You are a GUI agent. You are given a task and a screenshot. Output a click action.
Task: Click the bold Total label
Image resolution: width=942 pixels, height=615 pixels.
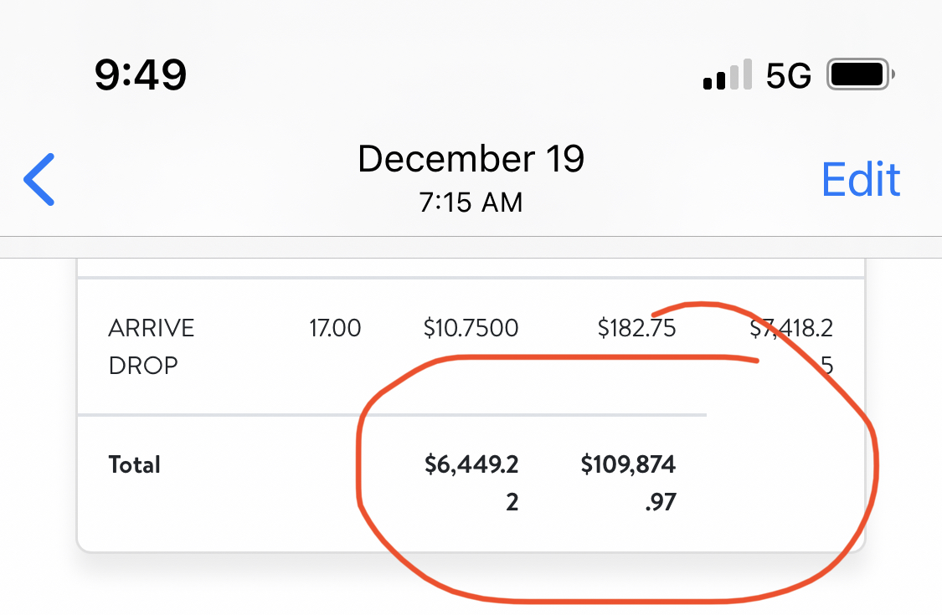point(134,464)
